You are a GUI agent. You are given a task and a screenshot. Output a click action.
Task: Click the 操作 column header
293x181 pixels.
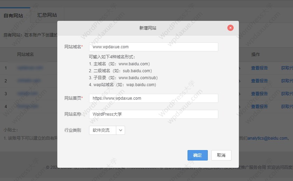[x=255, y=55]
